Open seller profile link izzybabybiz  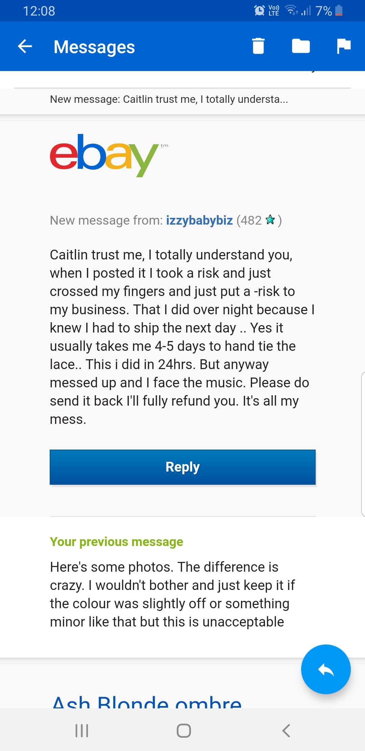(199, 220)
